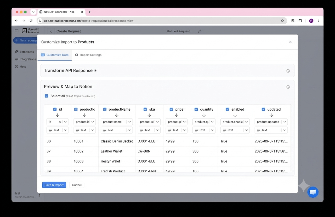Click the info icon for Preview & Map to Notion
The width and height of the screenshot is (335, 217).
(288, 87)
